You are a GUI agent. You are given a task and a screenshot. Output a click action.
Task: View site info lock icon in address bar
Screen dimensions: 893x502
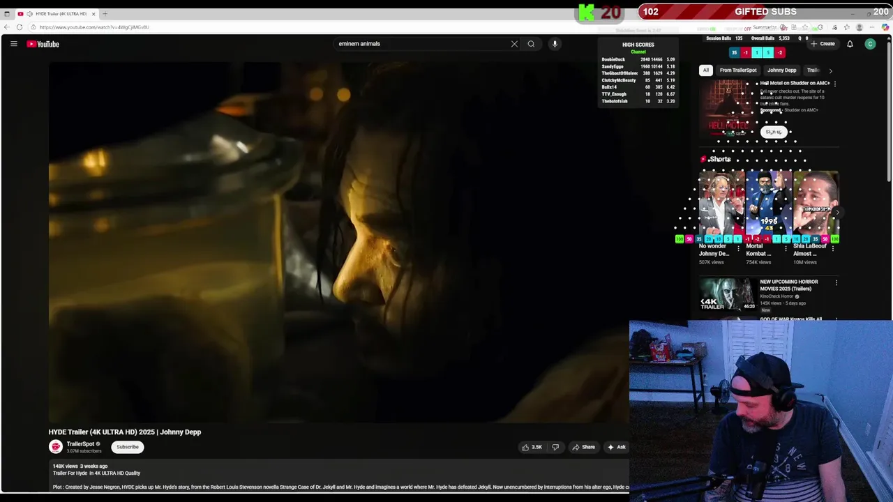coord(33,27)
